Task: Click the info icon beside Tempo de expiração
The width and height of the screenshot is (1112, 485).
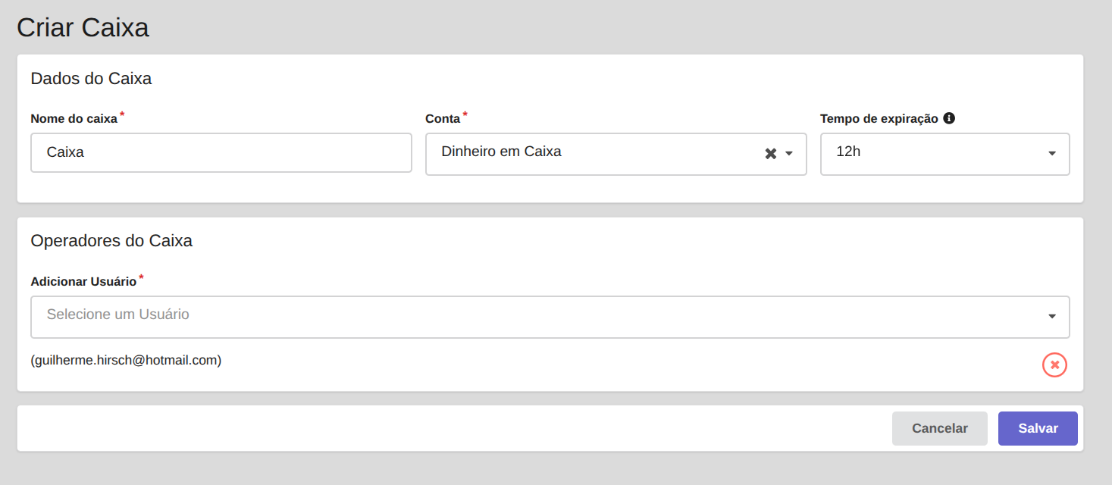Action: click(x=949, y=118)
